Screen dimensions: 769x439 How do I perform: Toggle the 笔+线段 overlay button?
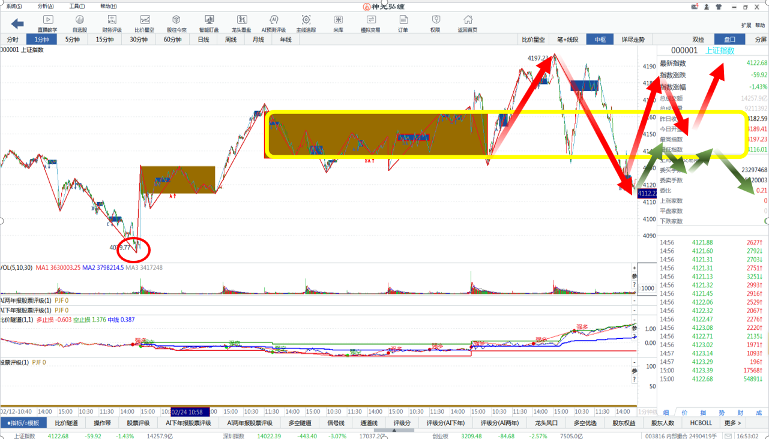coord(567,40)
